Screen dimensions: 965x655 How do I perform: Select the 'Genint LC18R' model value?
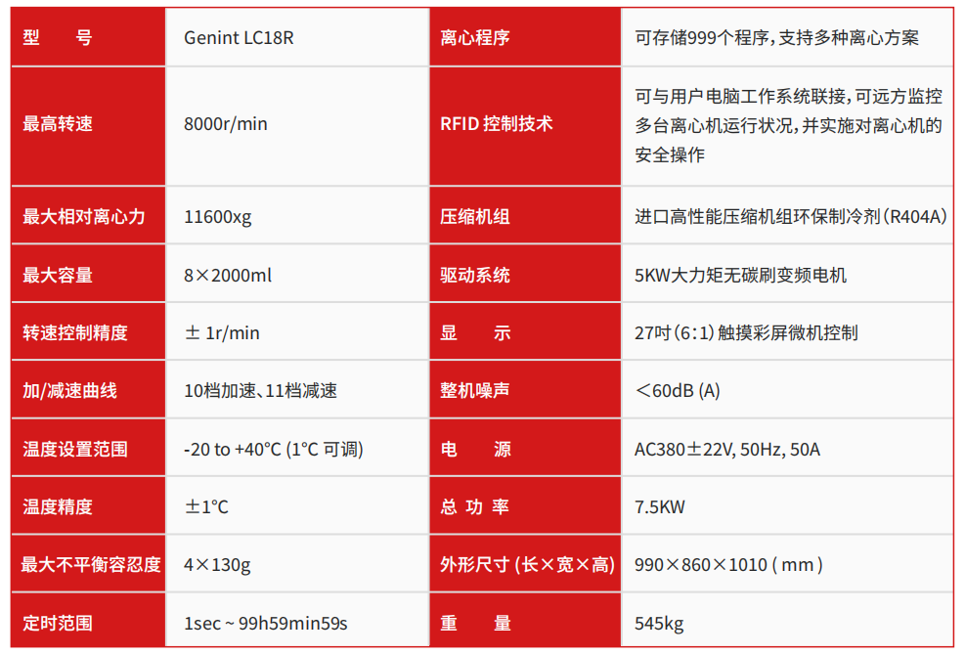coord(239,37)
